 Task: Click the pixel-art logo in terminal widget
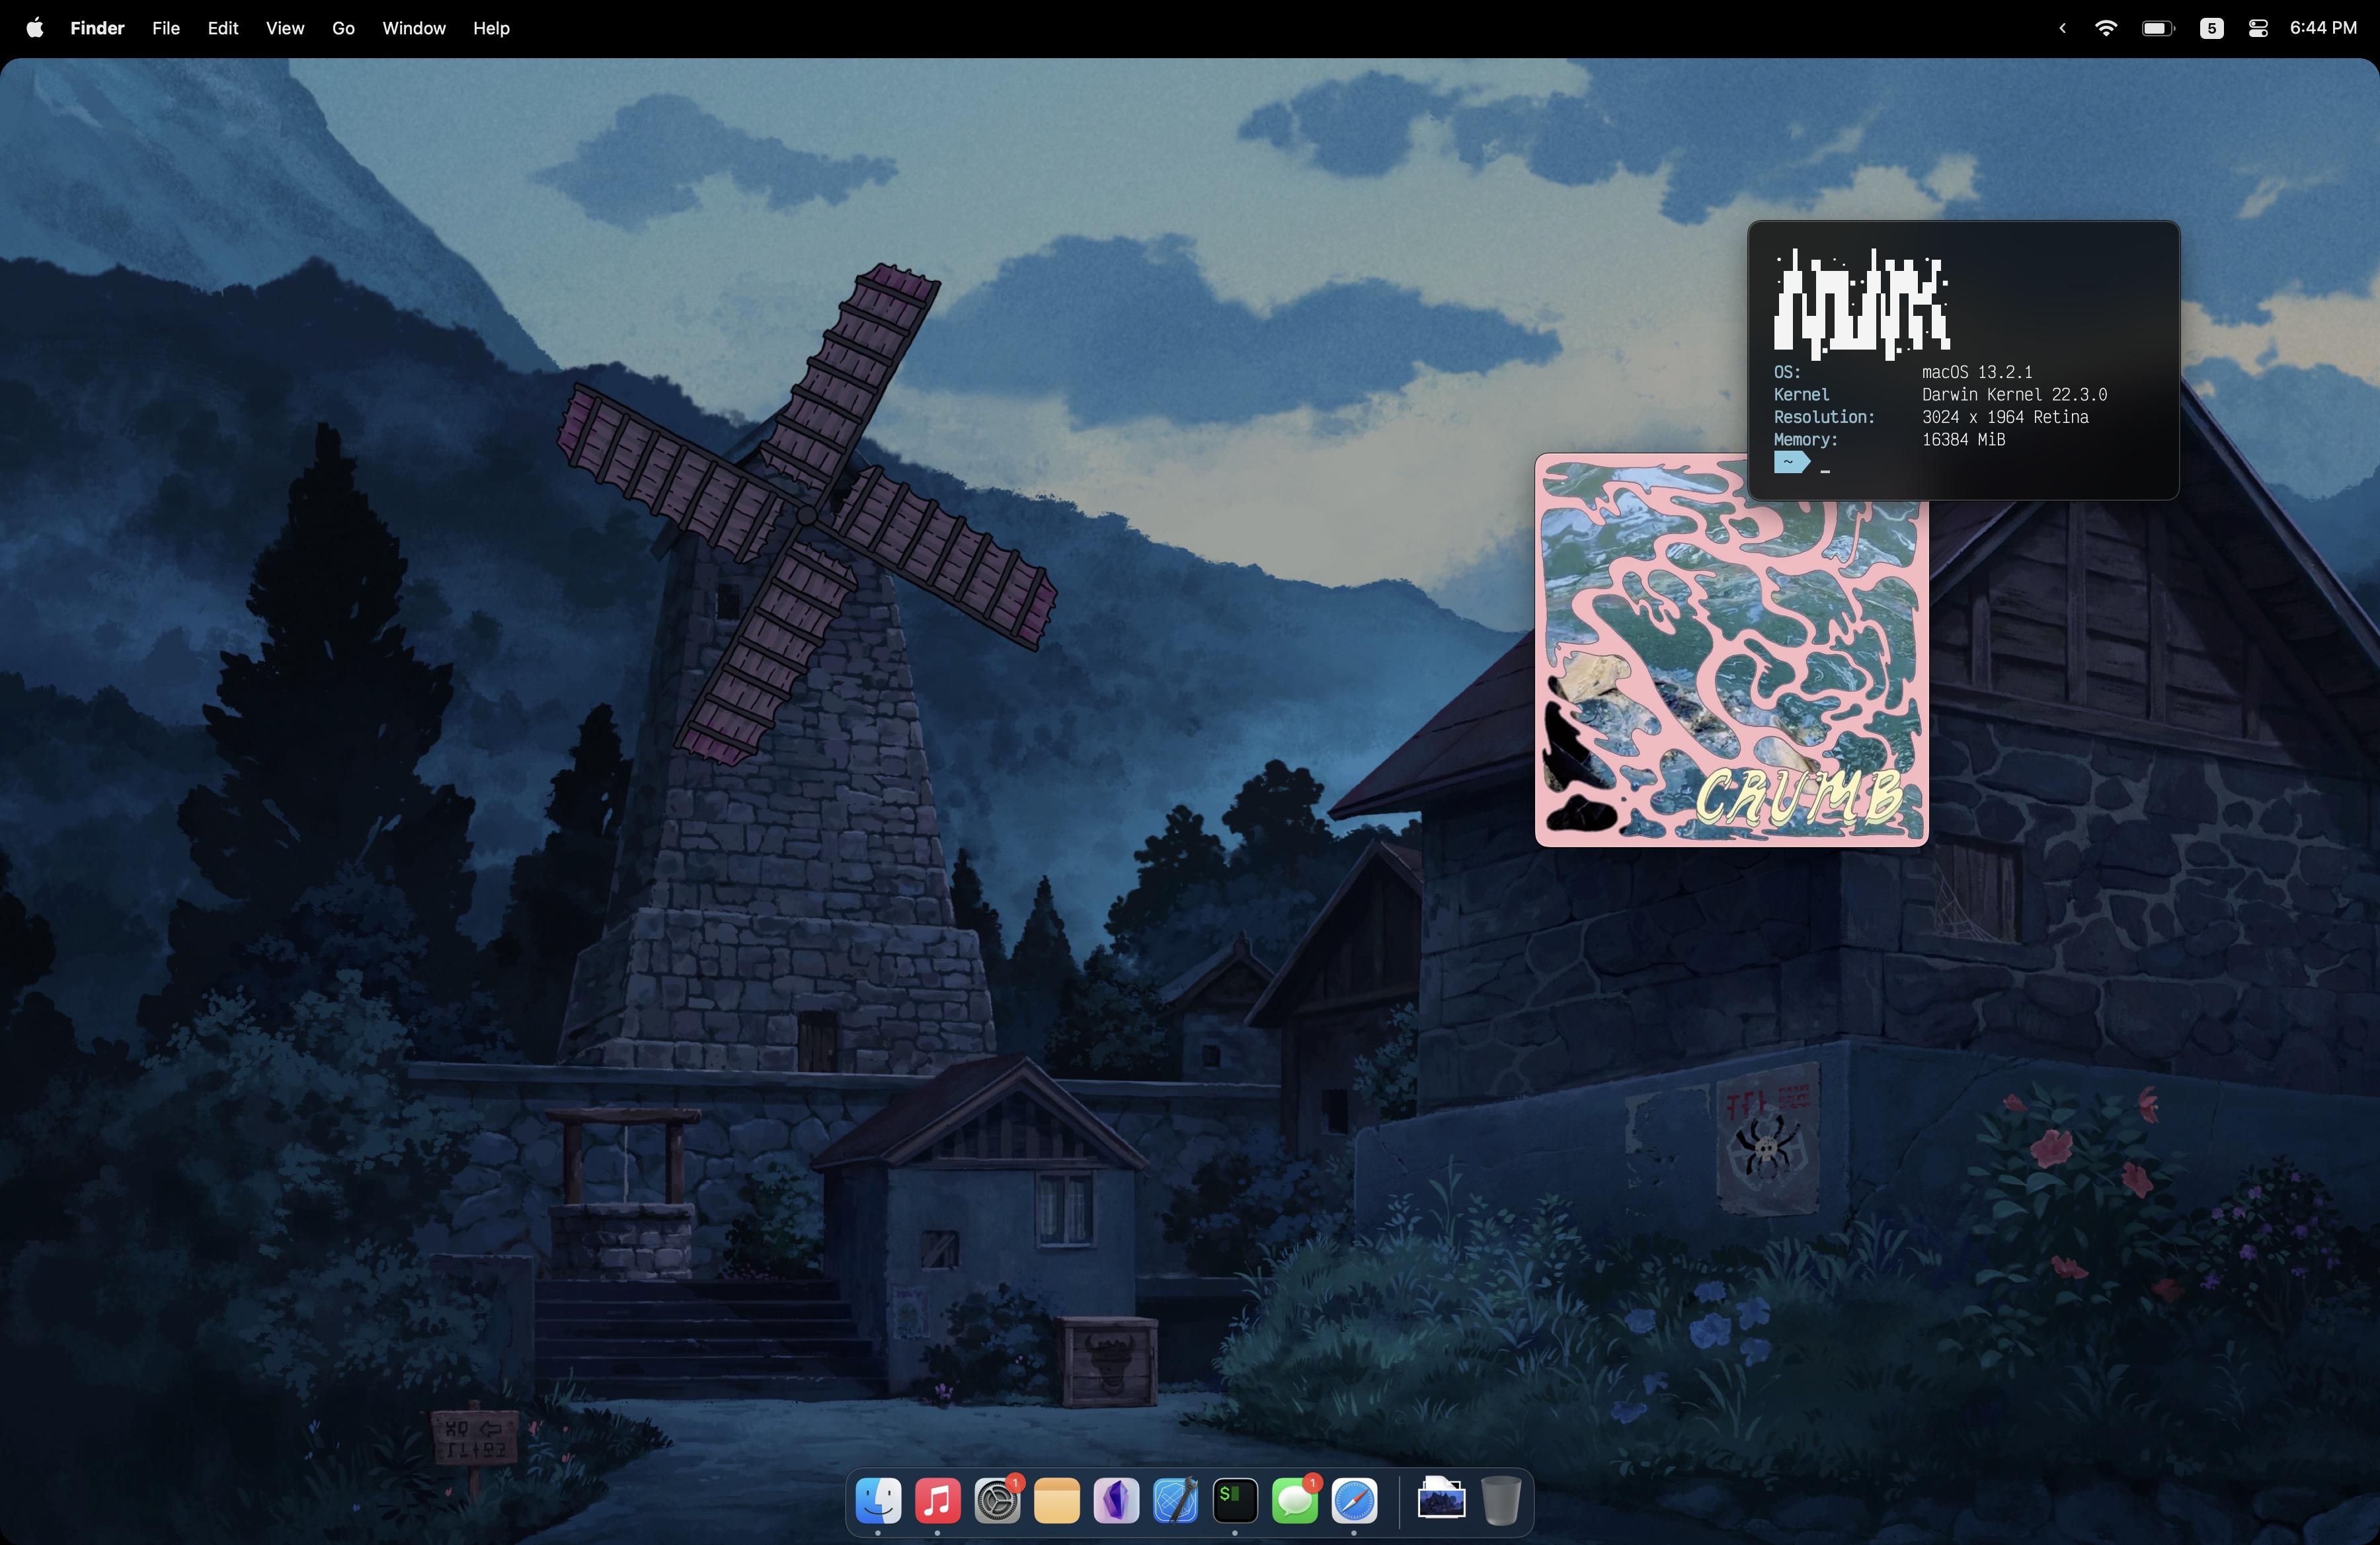(x=1861, y=304)
